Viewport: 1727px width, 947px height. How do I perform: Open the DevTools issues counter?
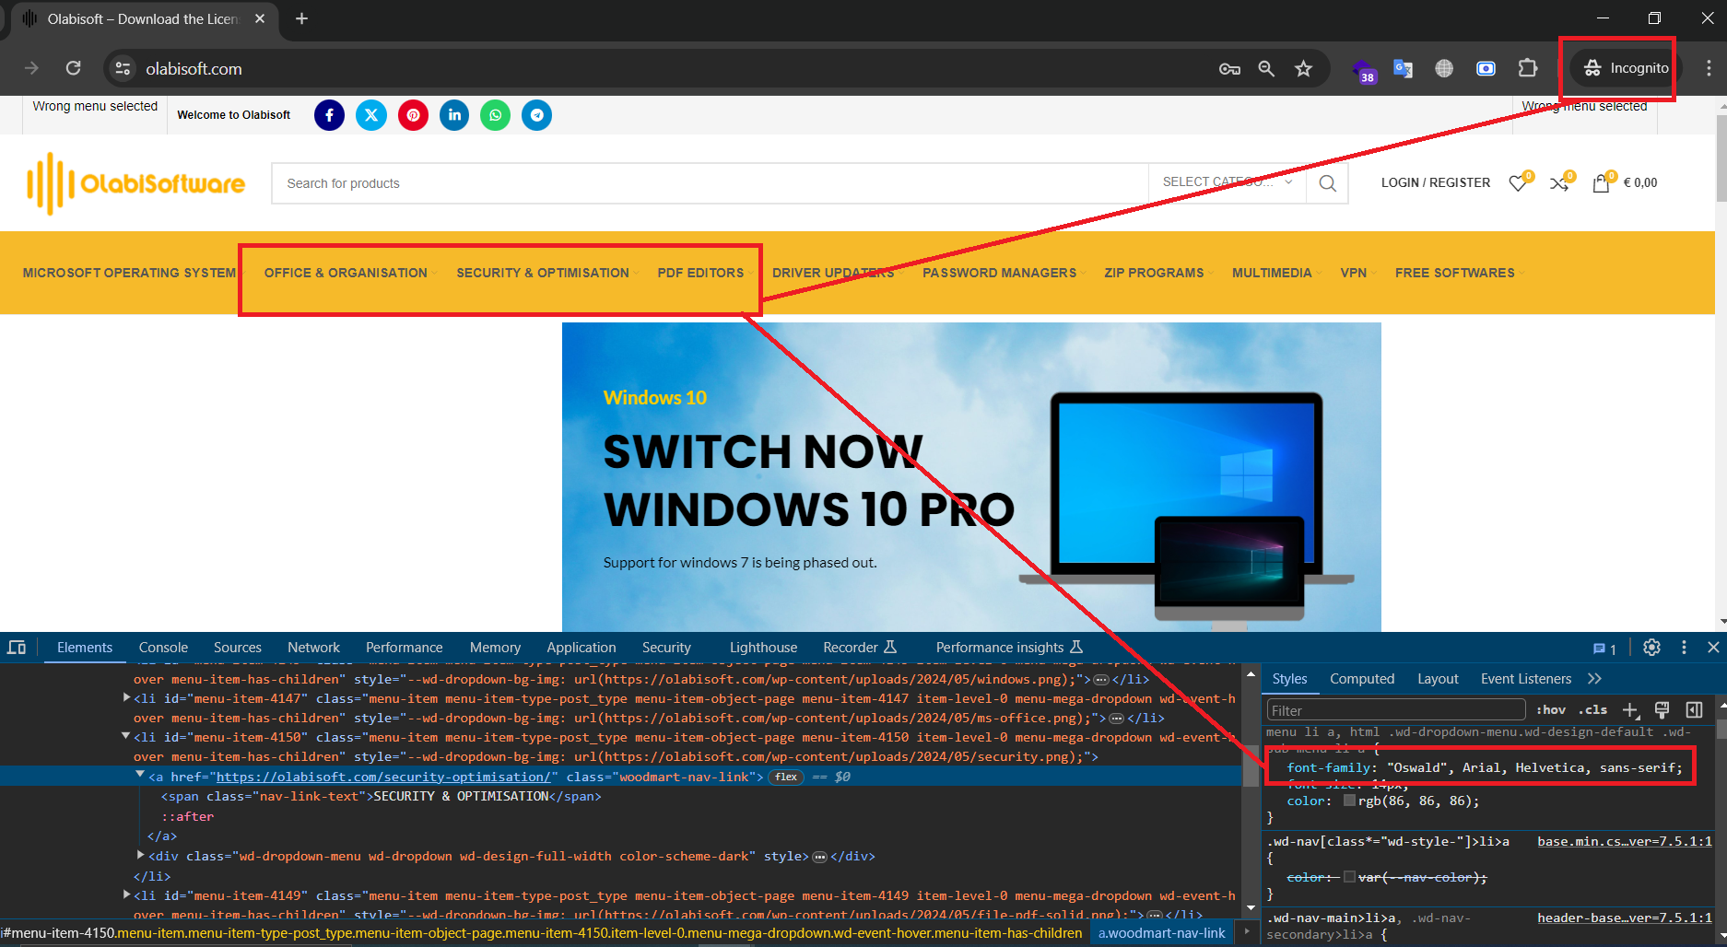[x=1604, y=649]
